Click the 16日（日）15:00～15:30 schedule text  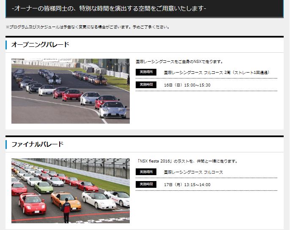pos(187,85)
